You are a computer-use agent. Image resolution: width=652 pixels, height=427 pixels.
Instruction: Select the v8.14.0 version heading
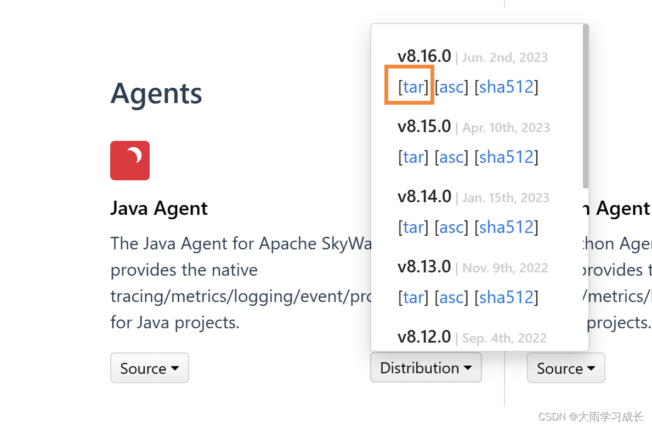[x=424, y=197]
